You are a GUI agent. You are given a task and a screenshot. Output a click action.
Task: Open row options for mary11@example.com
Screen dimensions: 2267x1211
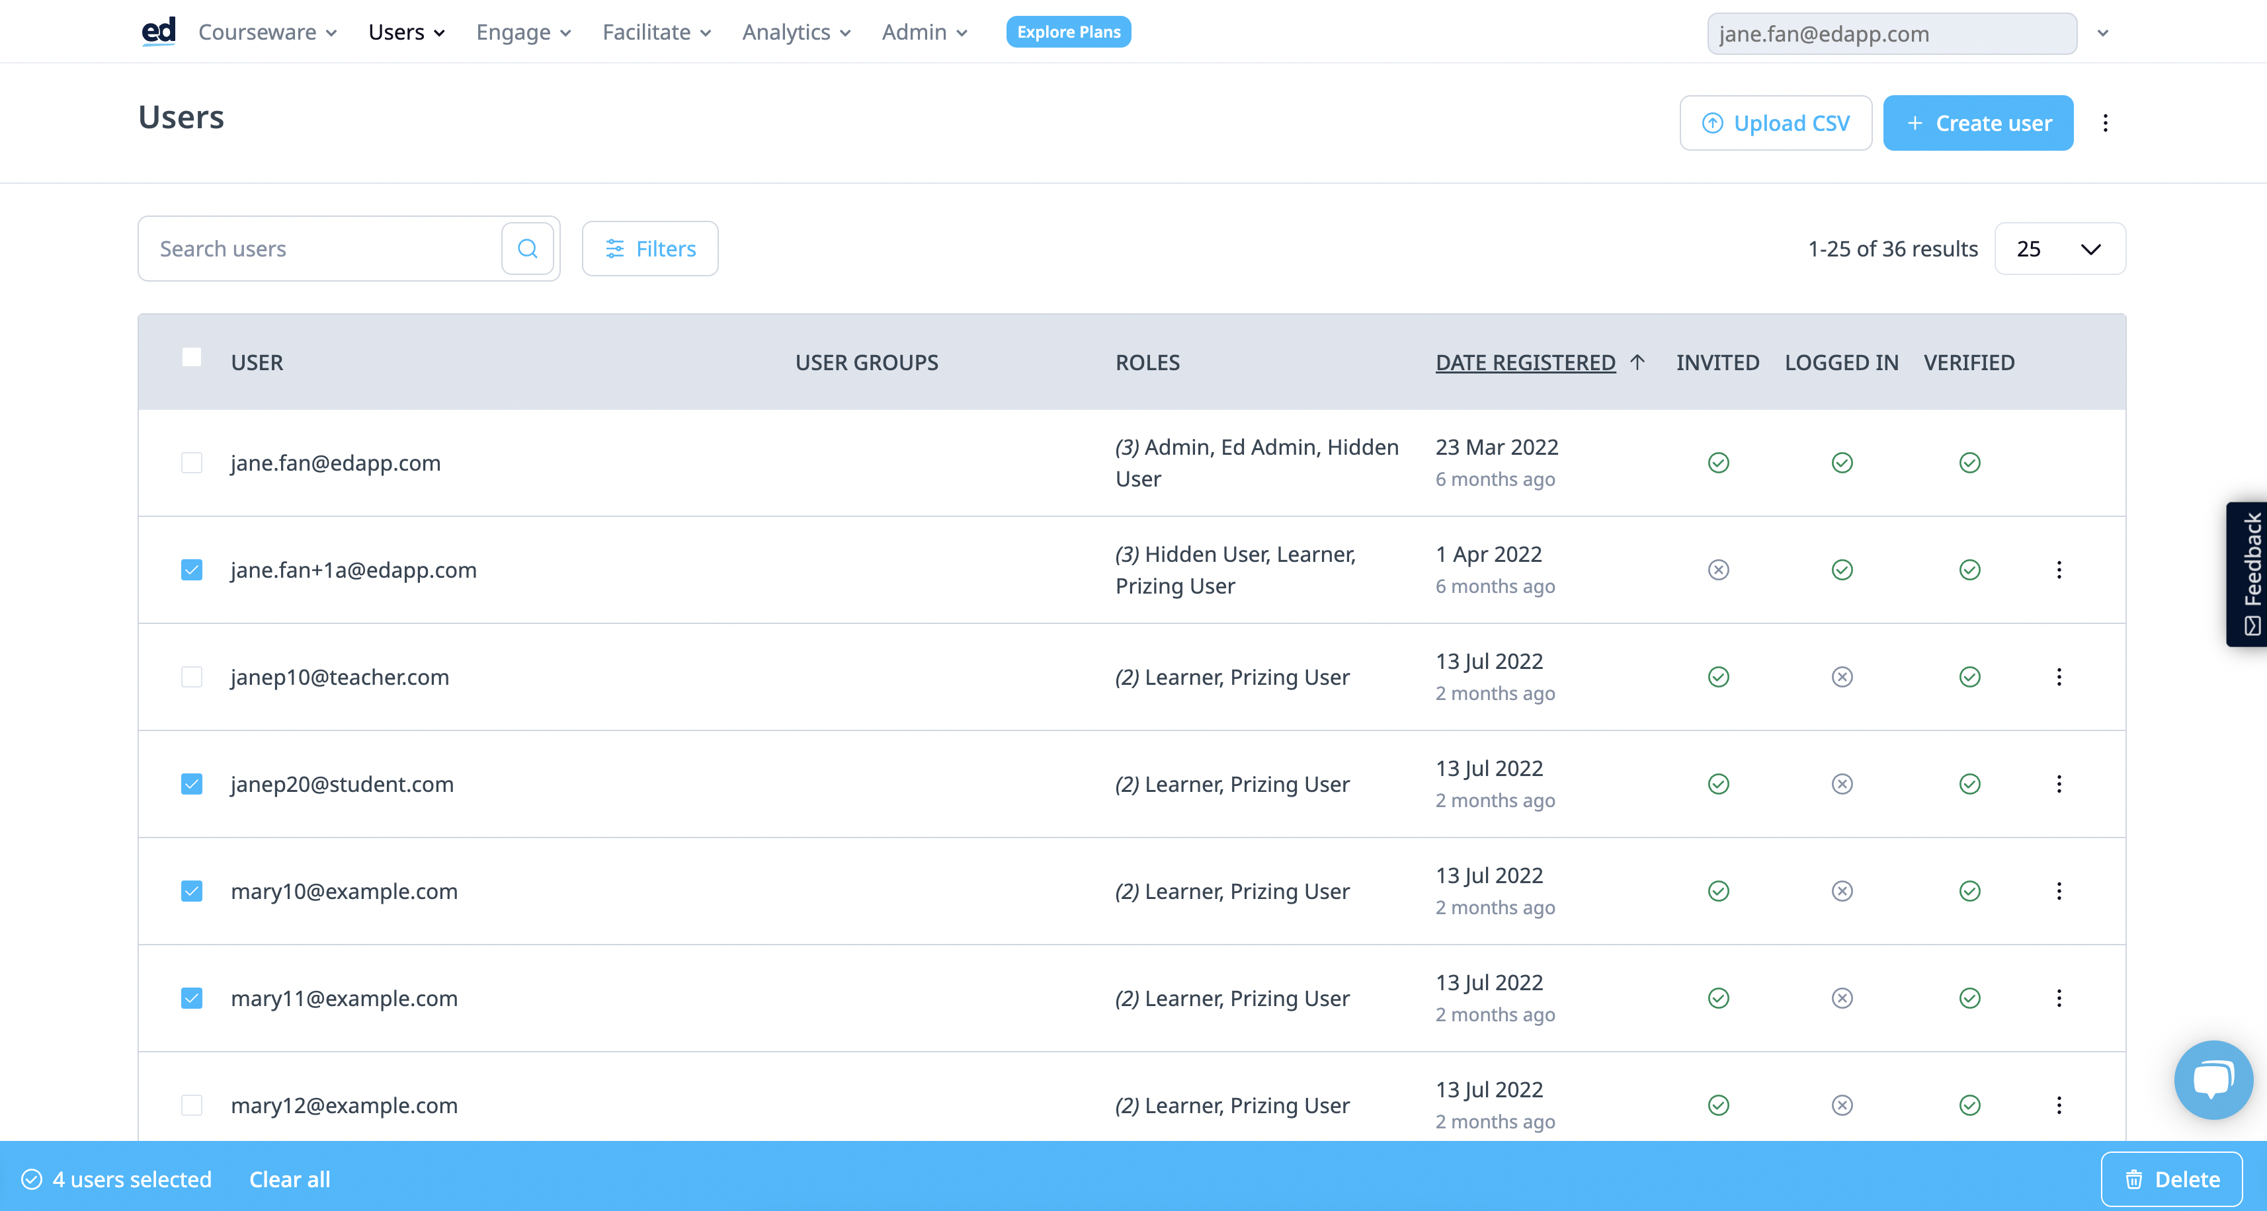tap(2059, 998)
